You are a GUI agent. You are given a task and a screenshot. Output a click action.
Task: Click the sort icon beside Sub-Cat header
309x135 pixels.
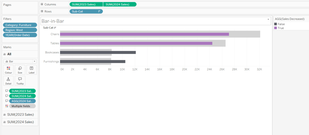coord(55,28)
